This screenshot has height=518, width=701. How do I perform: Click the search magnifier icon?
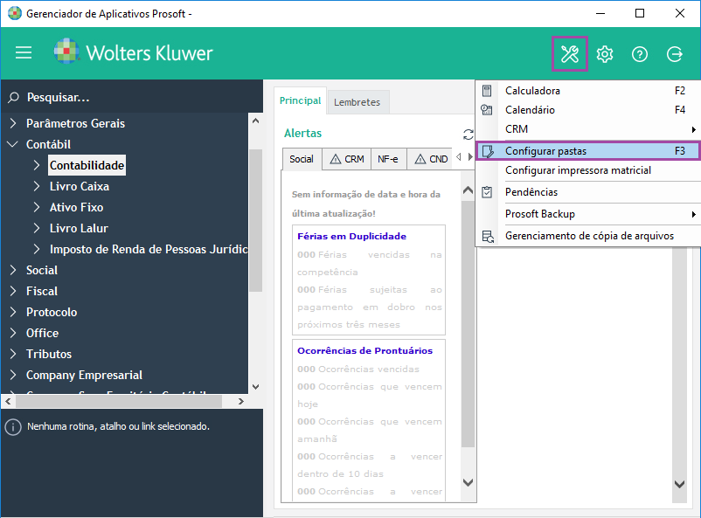coord(13,97)
